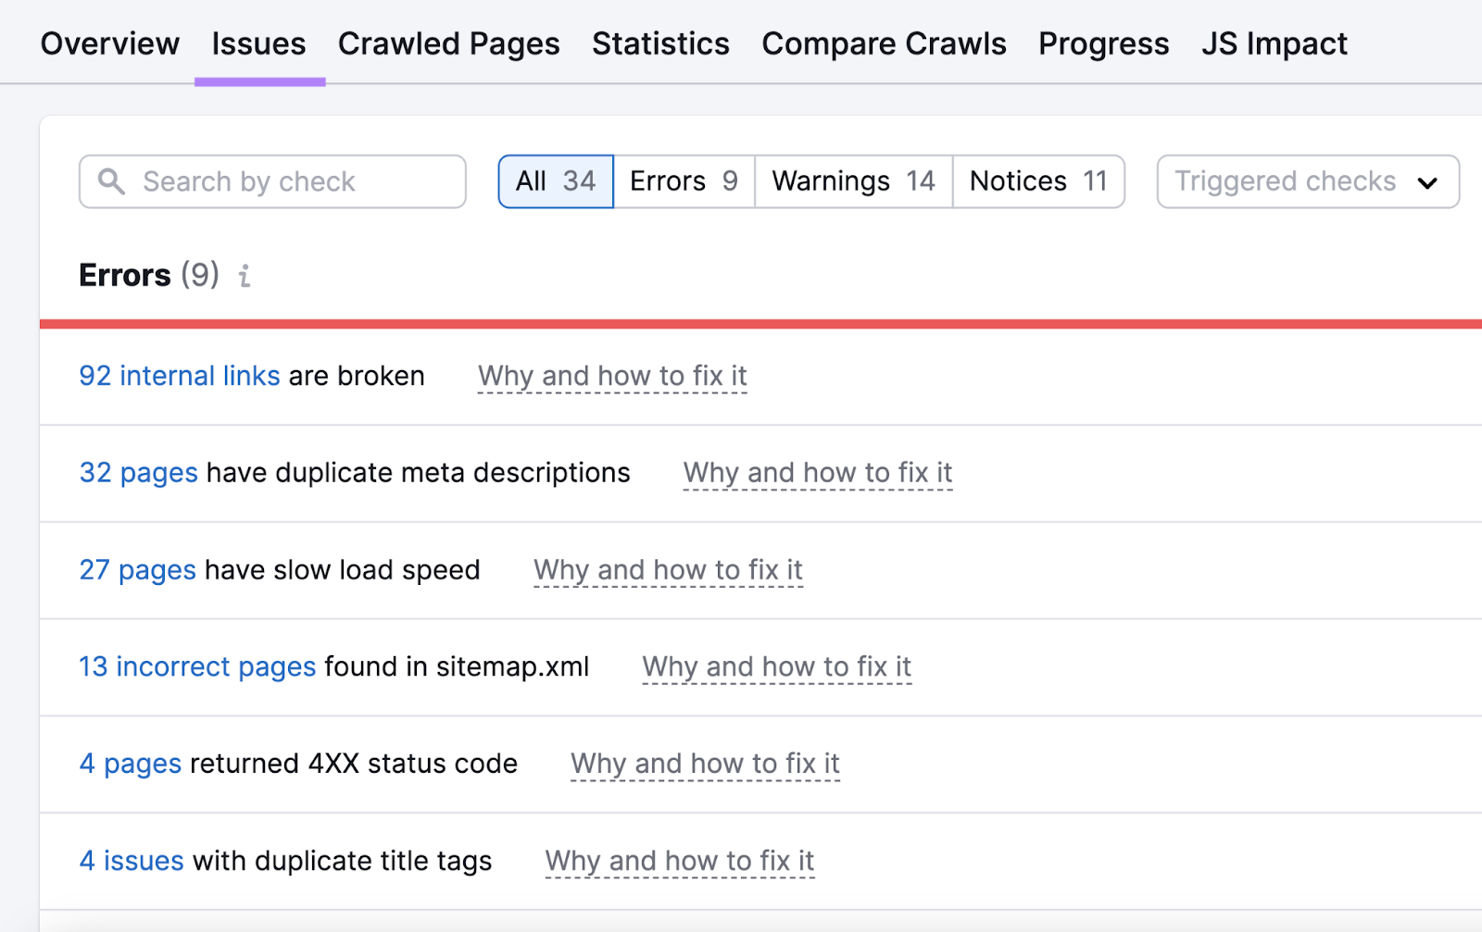This screenshot has width=1482, height=932.
Task: Open the Compare Crawls tab
Action: pos(884,43)
